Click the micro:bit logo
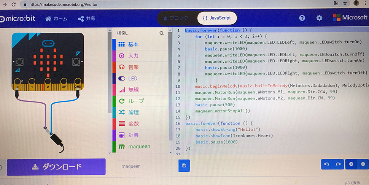 pos(17,19)
